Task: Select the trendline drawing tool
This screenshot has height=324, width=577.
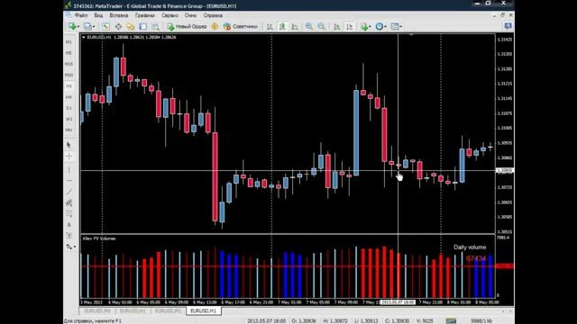Action: 69,192
